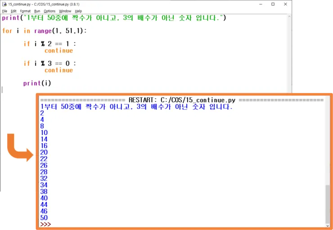This screenshot has height=230, width=333.
Task: Click output number 50 in shell
Action: pos(44,218)
